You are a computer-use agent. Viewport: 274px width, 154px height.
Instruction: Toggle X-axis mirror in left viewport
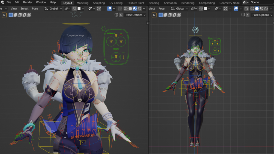tap(121, 15)
